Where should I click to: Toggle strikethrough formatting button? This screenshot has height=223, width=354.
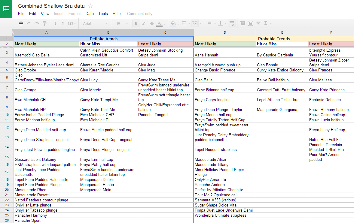[152, 23]
